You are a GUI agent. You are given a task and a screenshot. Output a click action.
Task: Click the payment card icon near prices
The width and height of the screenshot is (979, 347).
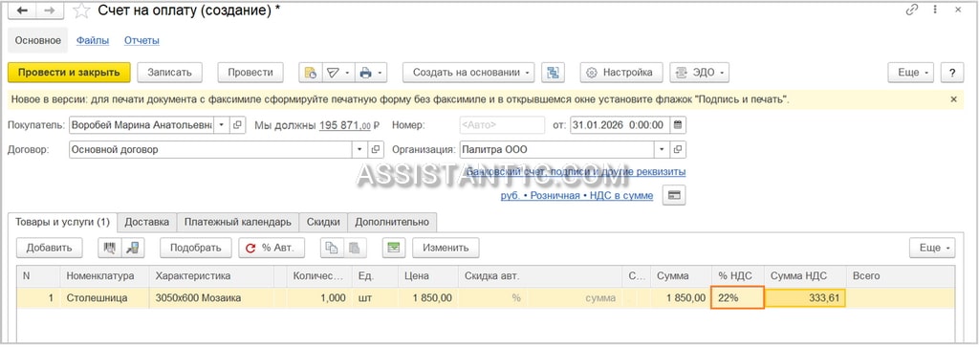tap(674, 195)
